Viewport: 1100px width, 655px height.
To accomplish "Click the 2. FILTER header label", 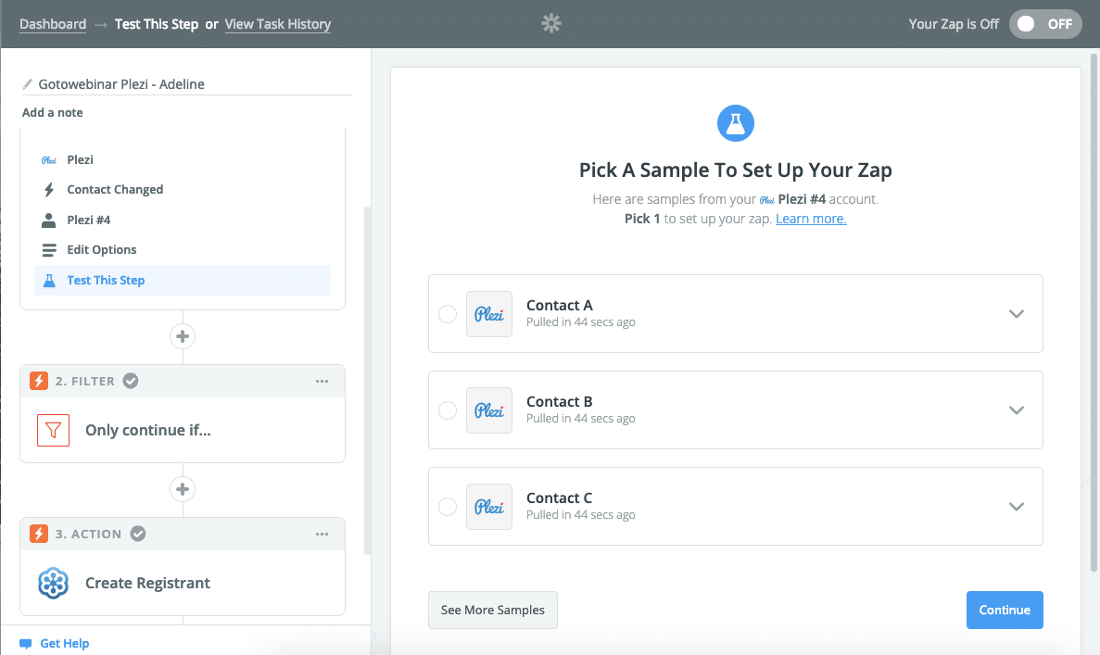I will click(85, 381).
